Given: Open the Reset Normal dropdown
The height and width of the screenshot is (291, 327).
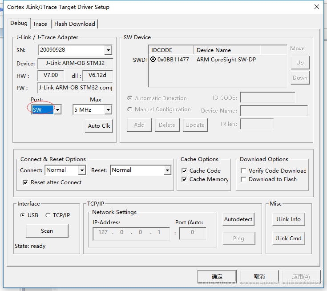Looking at the screenshot, I should (x=167, y=170).
